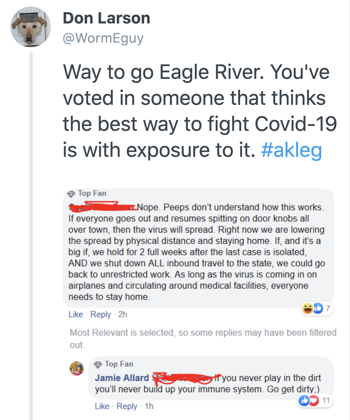Click the 2h timestamp on first comment
Viewport: 350px width, 420px height.
123,314
